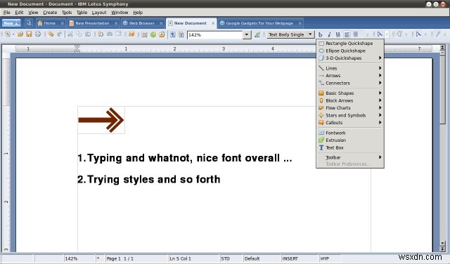The width and height of the screenshot is (450, 264).
Task: Click the 3-D Quickshapes cube icon
Action: [x=321, y=58]
